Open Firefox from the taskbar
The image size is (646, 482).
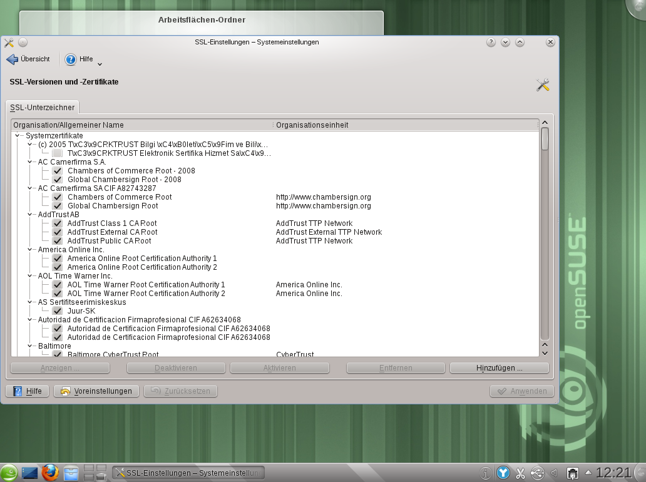(x=49, y=472)
